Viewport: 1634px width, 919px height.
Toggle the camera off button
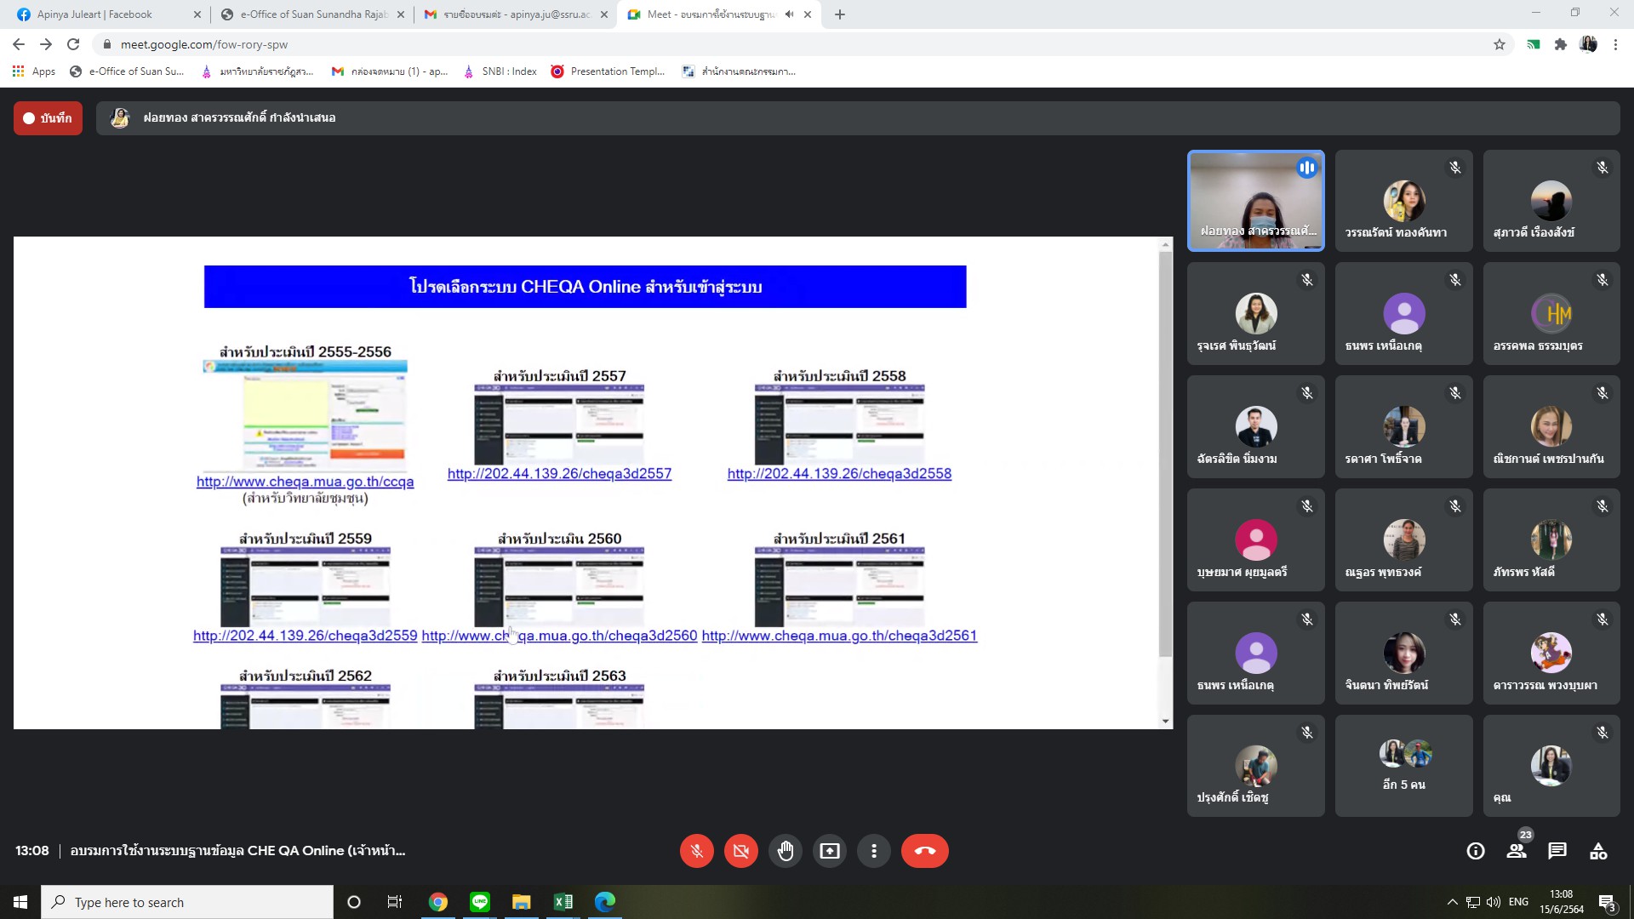[740, 851]
